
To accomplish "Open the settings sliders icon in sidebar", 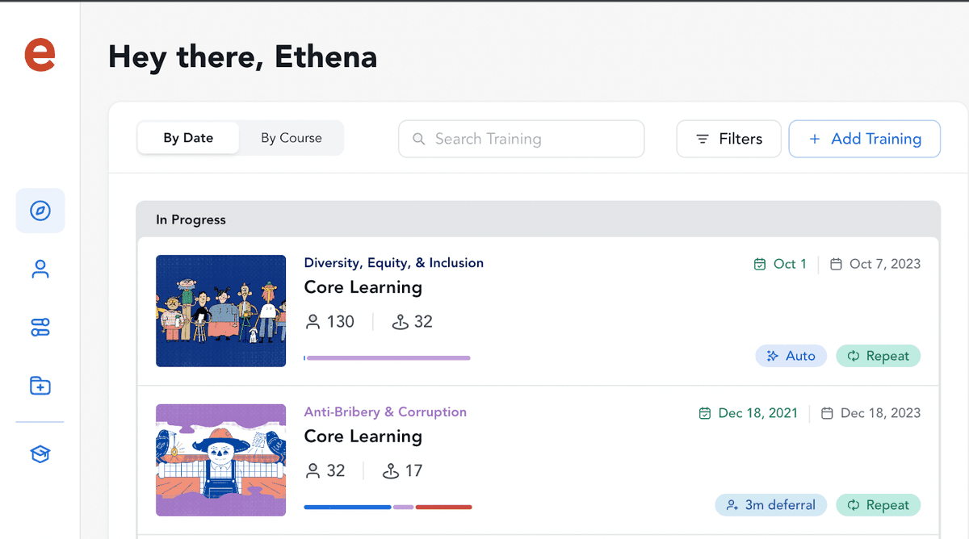I will point(40,327).
